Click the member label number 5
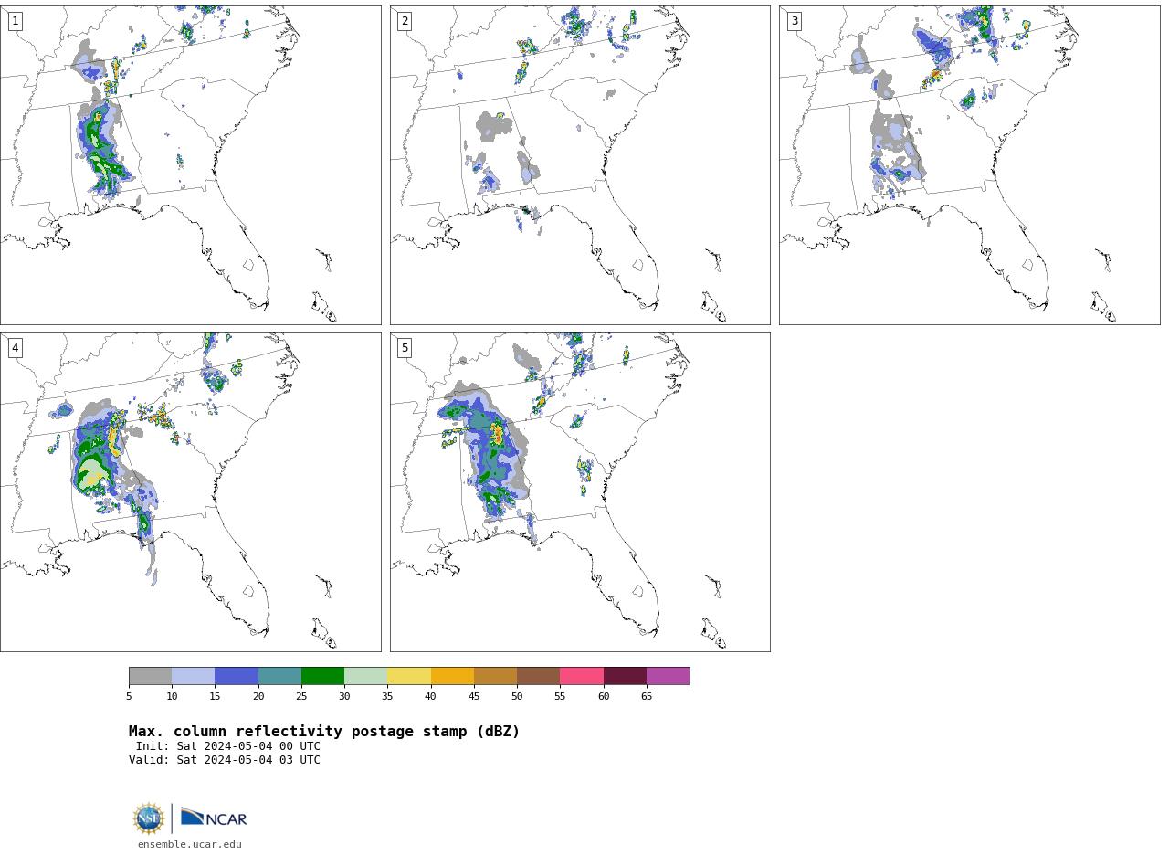Screen dimensions: 1169x855 click(x=405, y=348)
